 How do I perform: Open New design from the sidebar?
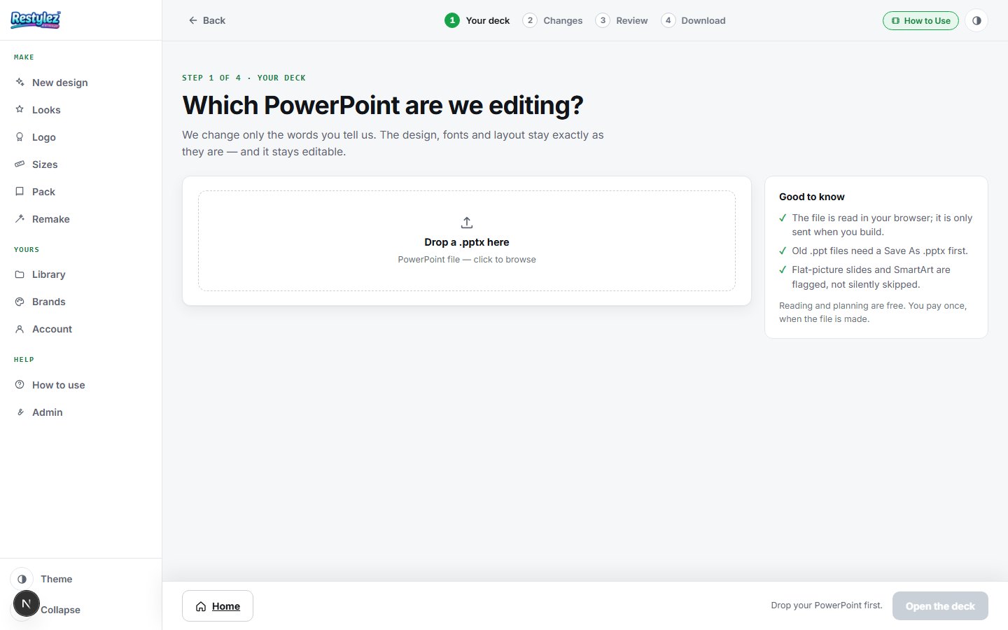80,83
